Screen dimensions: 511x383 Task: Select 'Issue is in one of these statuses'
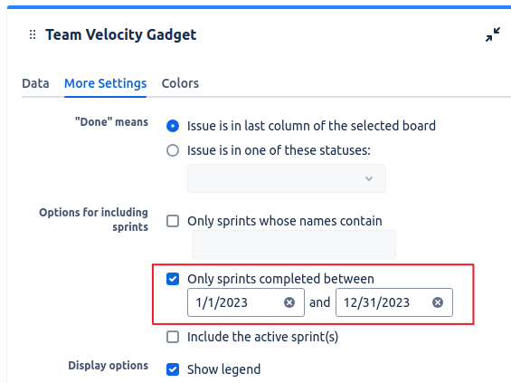click(173, 150)
